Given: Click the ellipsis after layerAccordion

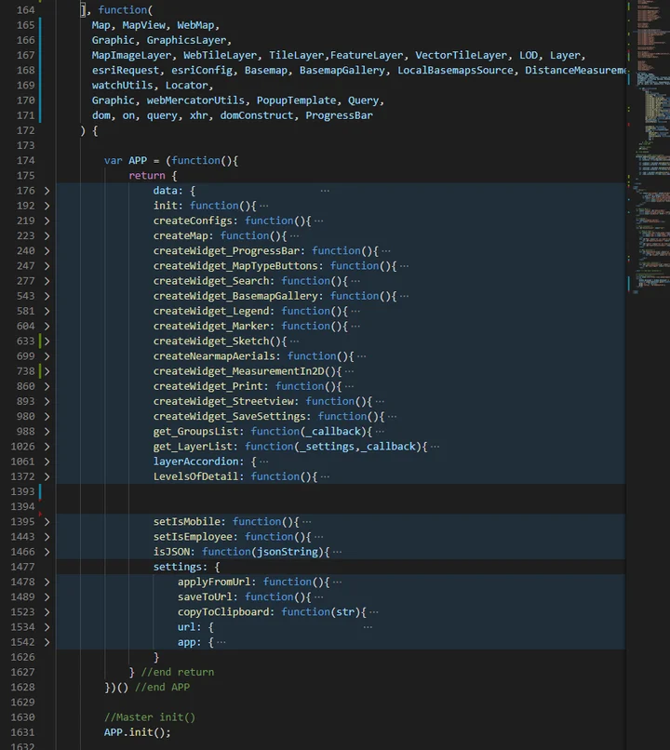Looking at the screenshot, I should pyautogui.click(x=264, y=462).
